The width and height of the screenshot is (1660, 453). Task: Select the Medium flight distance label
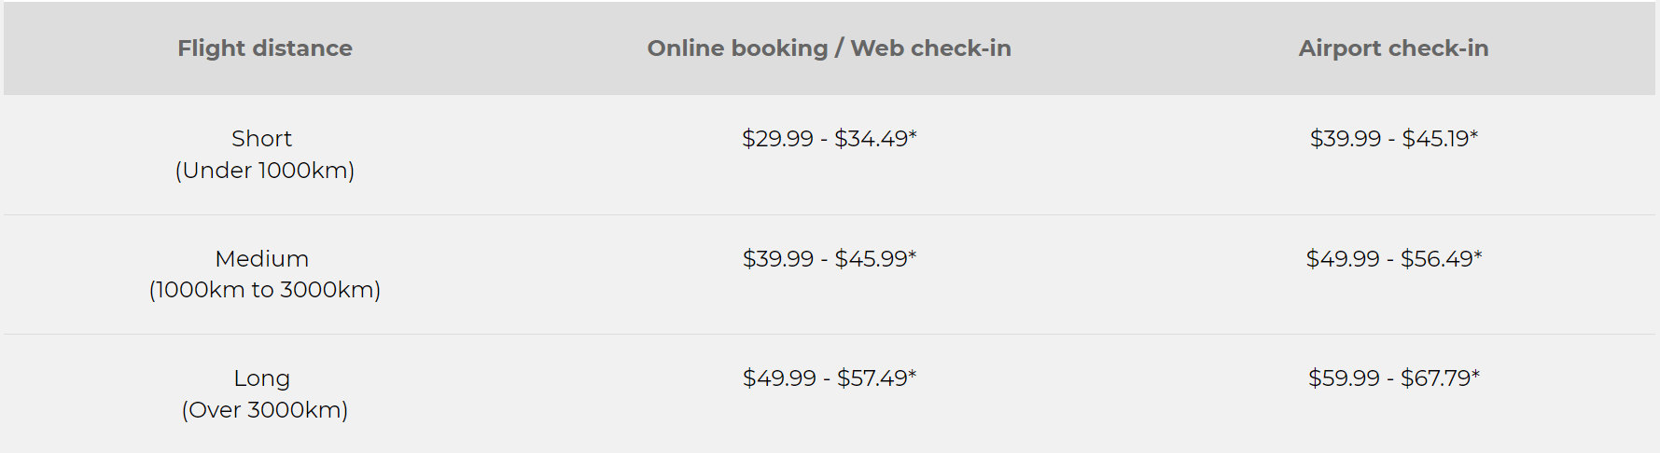pyautogui.click(x=262, y=259)
